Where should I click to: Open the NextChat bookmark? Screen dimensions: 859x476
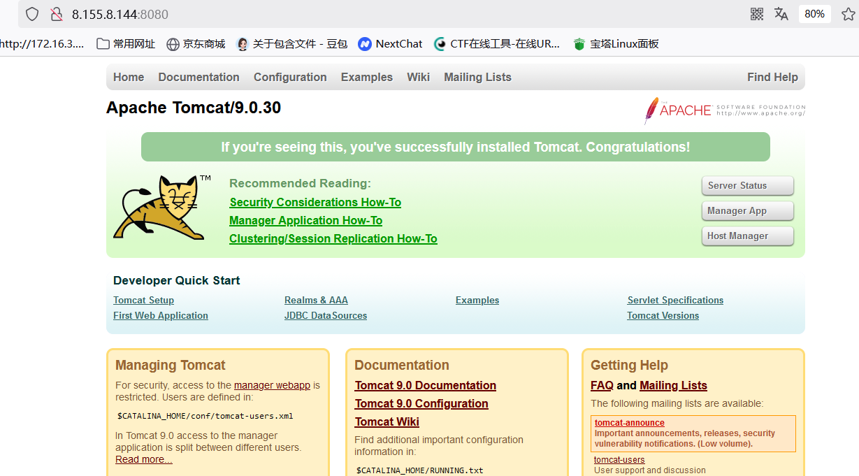coord(390,44)
